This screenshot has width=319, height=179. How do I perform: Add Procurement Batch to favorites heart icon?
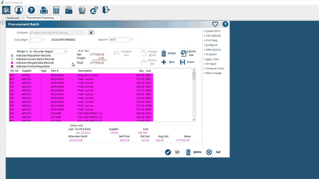tap(215, 24)
